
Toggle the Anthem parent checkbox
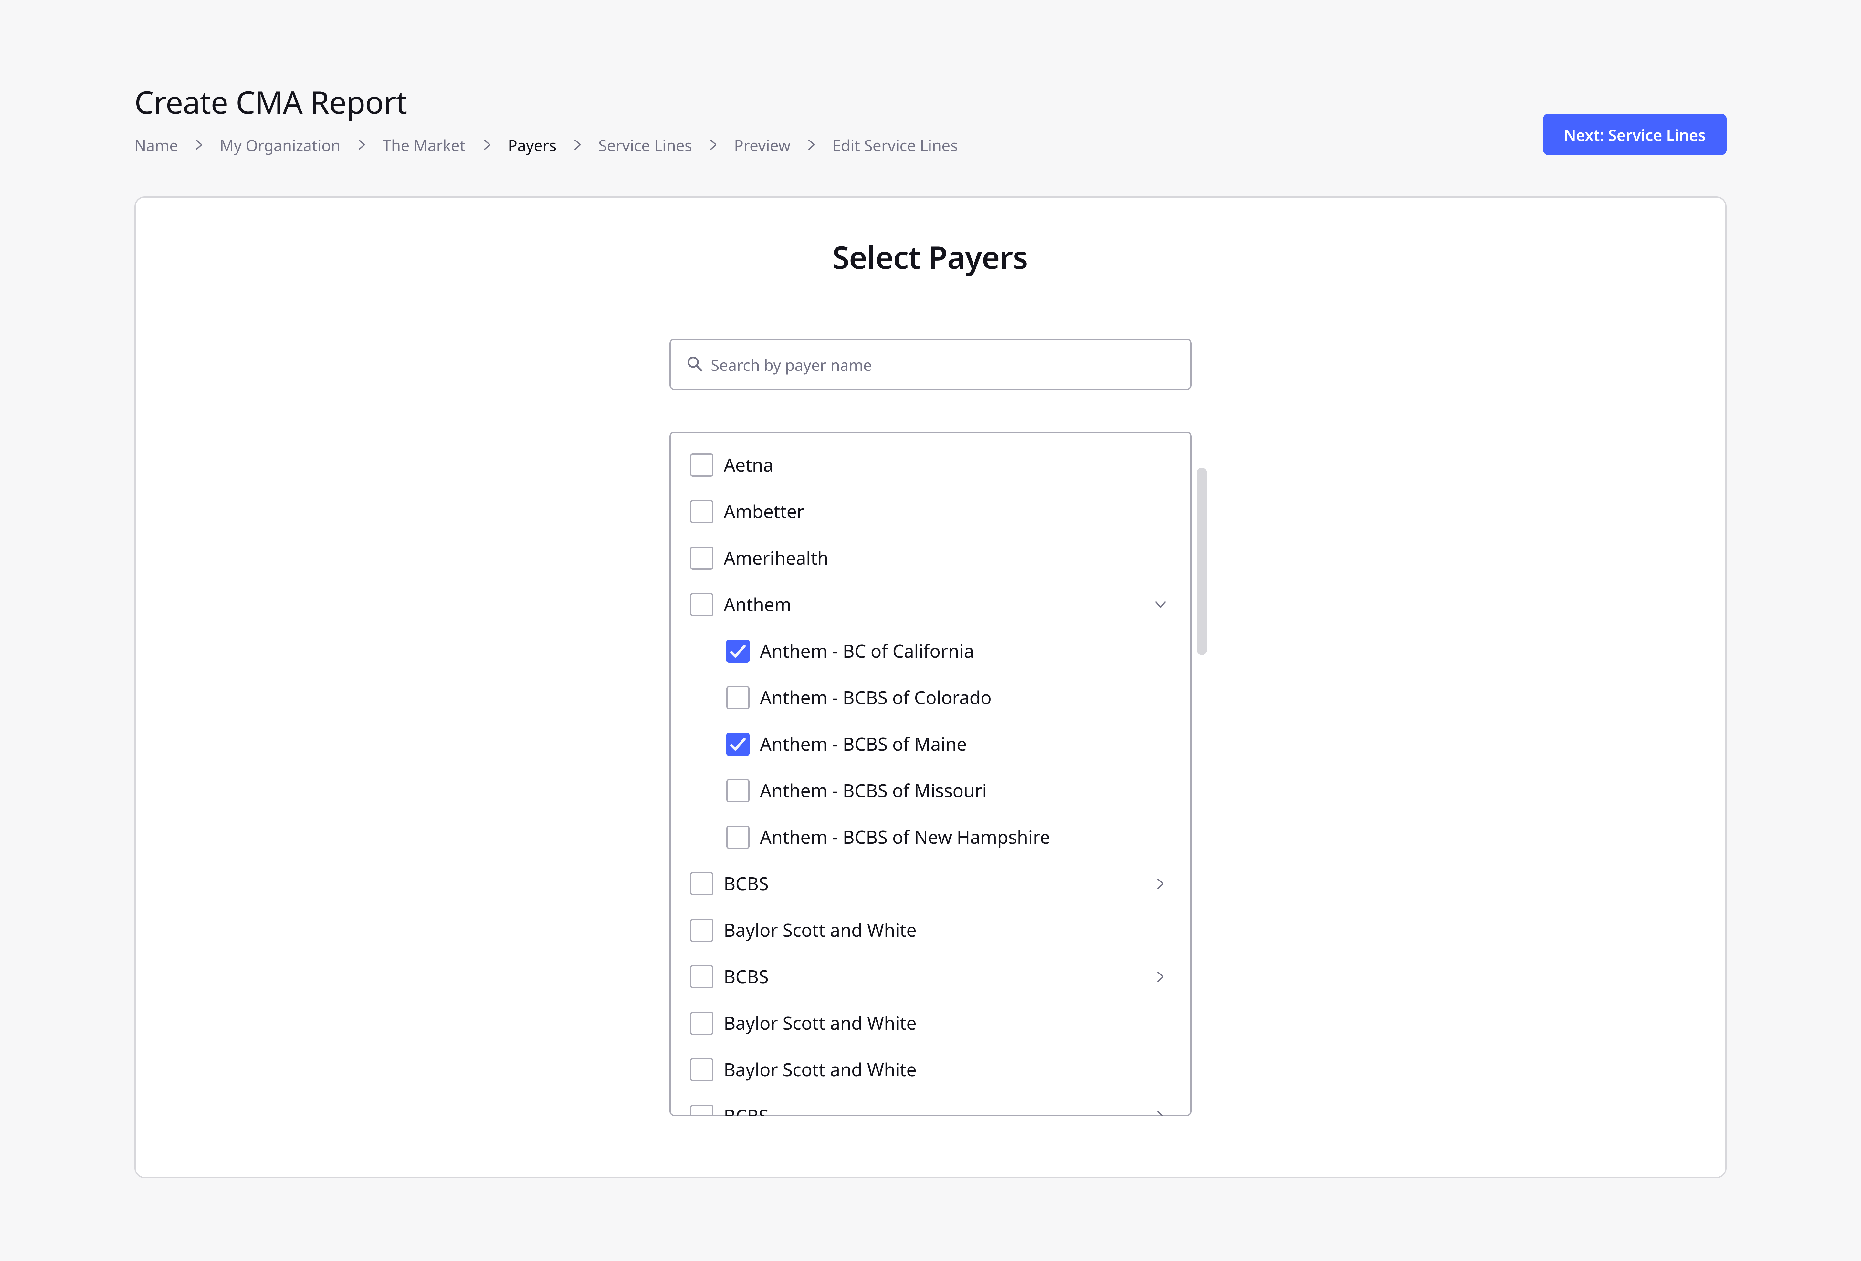(701, 604)
